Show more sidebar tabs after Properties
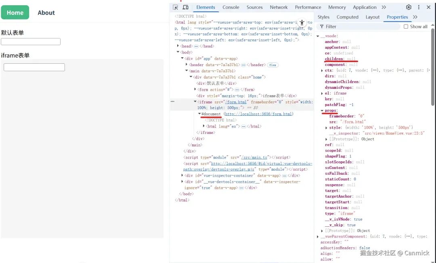Image resolution: width=436 pixels, height=263 pixels. (415, 17)
